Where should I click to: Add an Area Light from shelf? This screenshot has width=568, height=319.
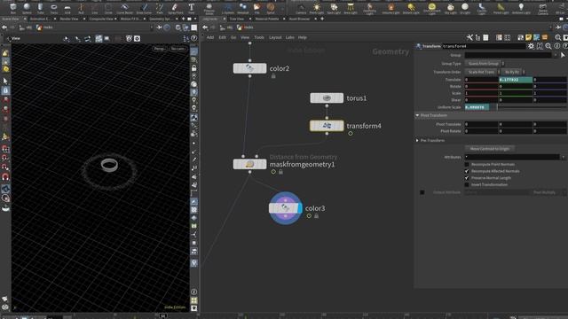coord(351,8)
